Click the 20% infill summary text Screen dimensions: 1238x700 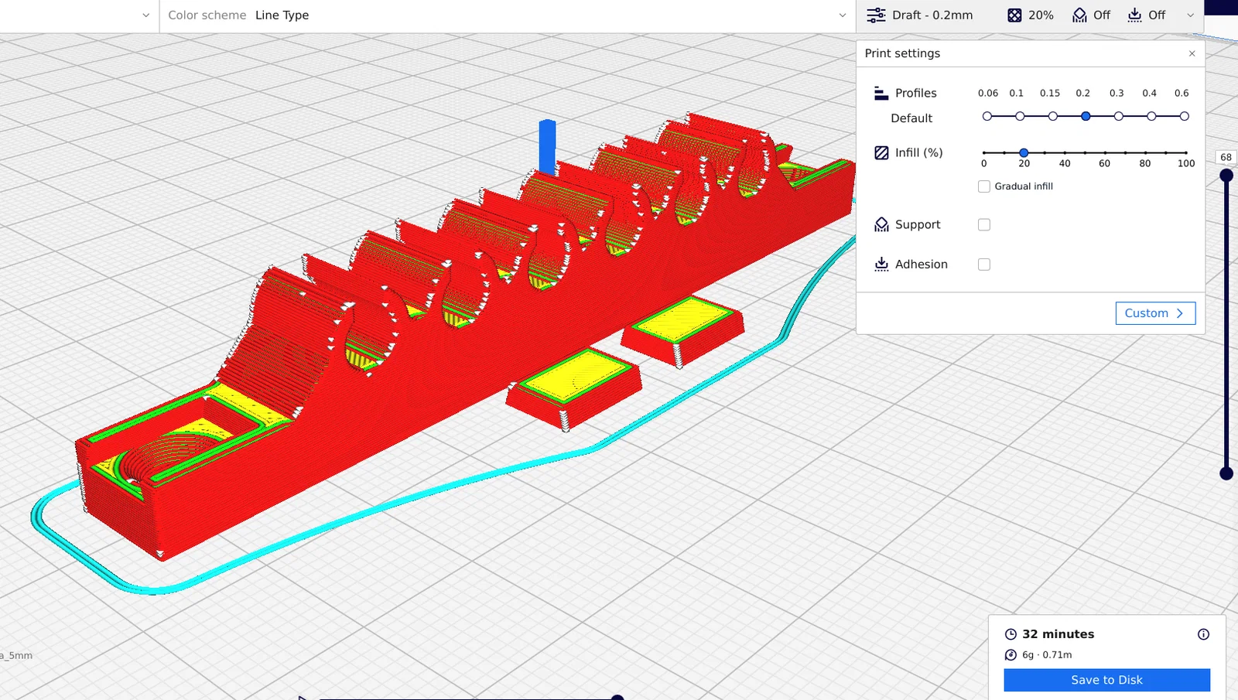[x=1041, y=15]
